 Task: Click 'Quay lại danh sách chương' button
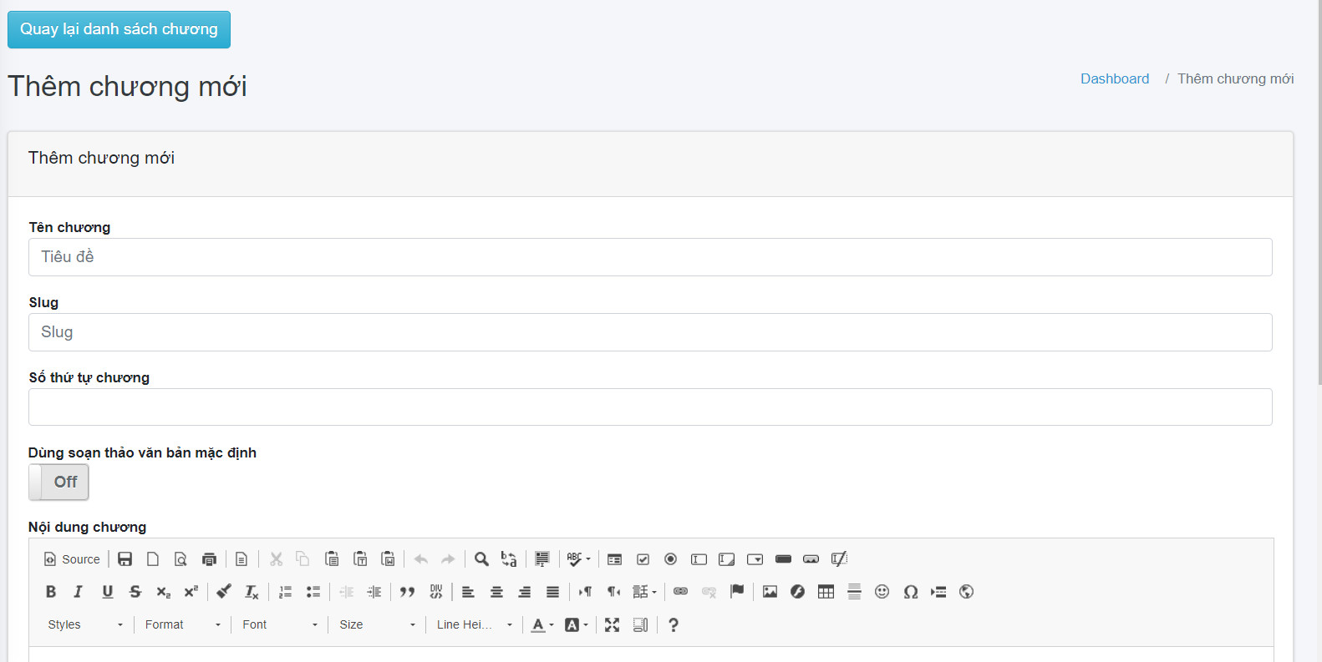coord(119,29)
